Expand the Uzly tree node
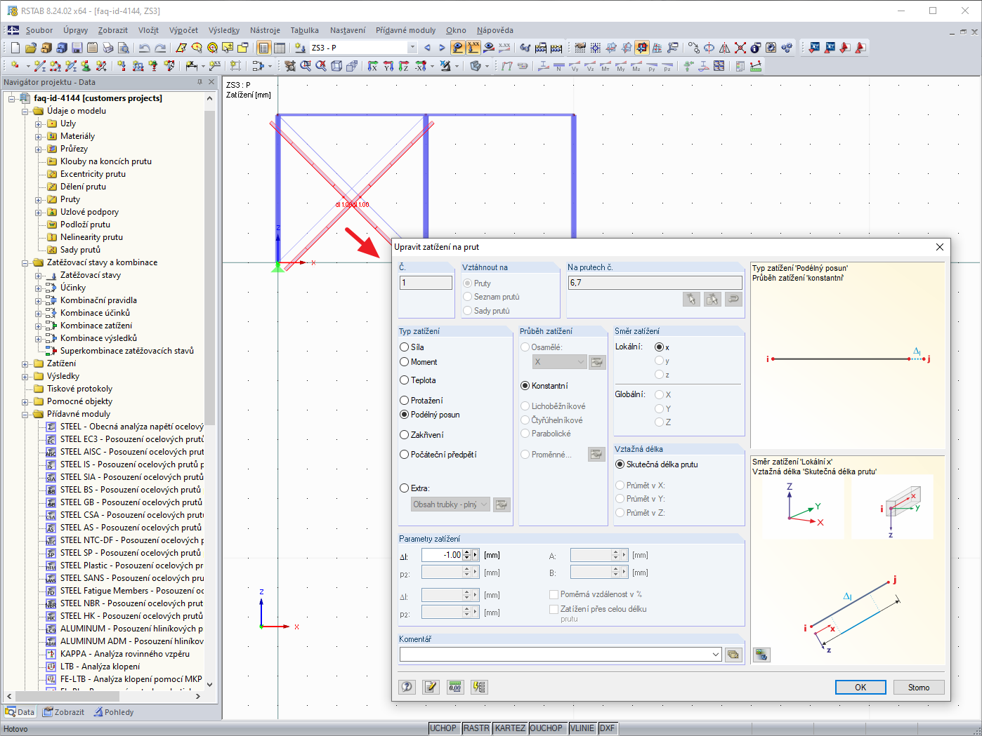The height and width of the screenshot is (736, 982). point(39,123)
